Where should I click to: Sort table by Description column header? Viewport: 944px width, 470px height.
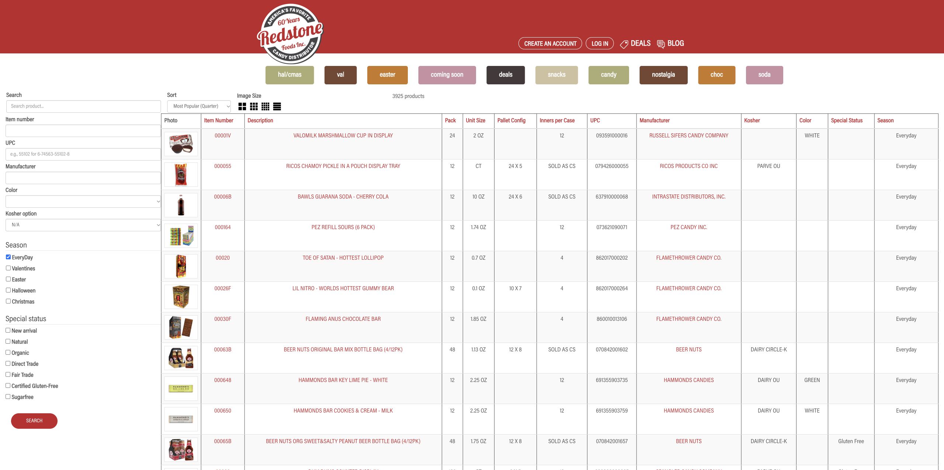click(x=260, y=120)
